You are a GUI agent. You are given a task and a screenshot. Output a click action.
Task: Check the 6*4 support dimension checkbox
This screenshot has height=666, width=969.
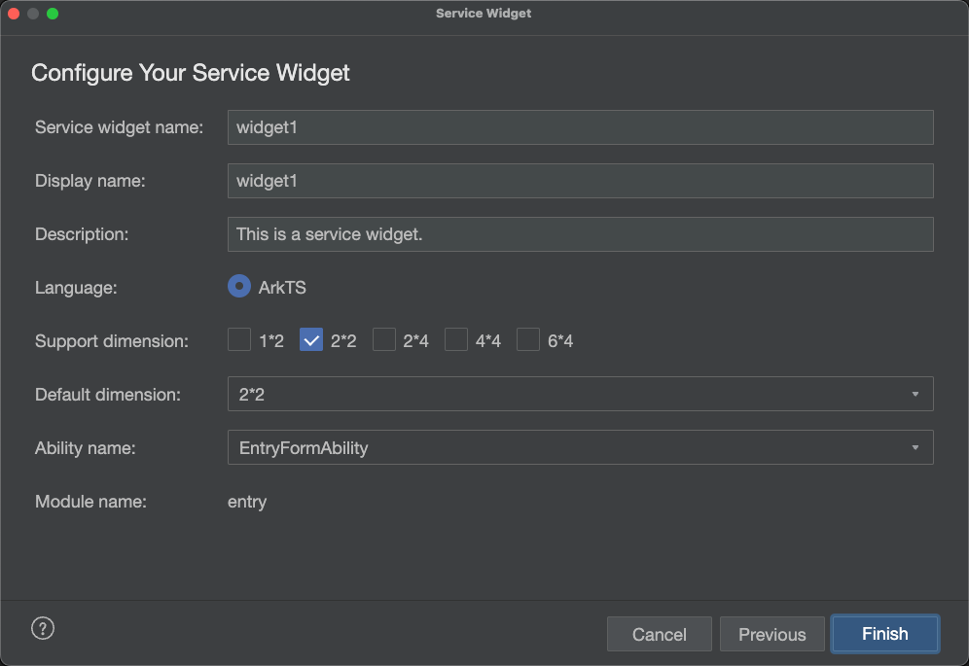click(528, 339)
